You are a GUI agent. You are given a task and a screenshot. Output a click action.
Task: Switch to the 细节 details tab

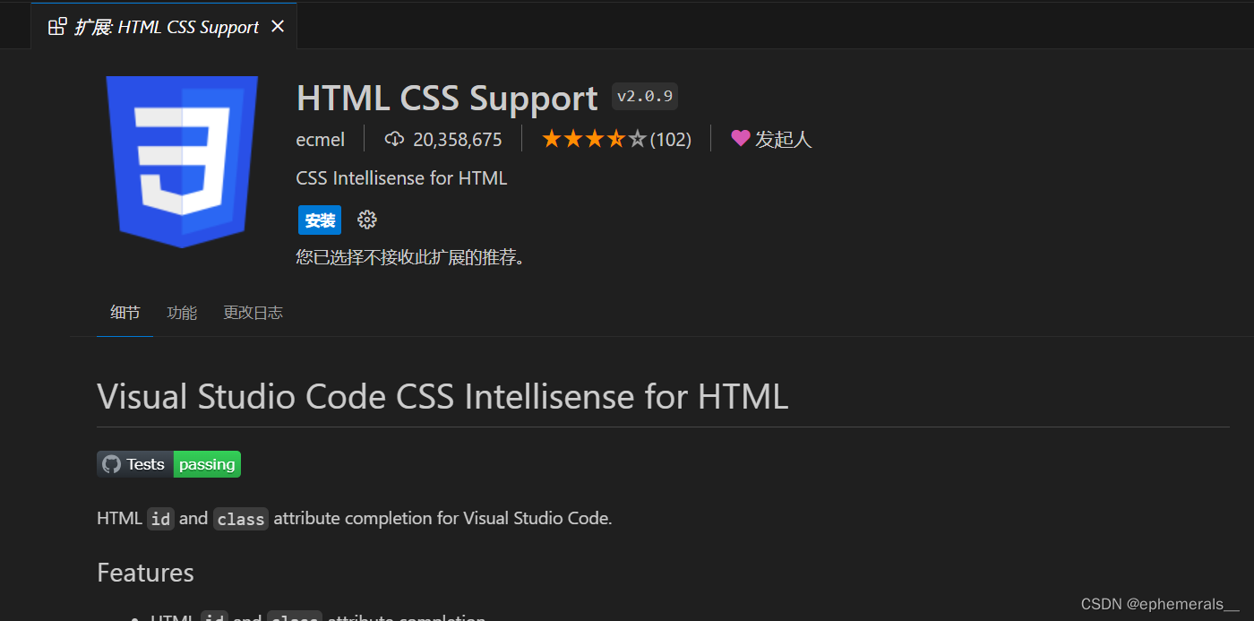click(125, 313)
